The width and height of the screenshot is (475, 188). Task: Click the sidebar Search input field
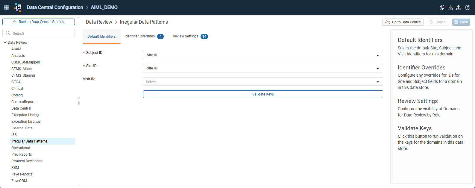pyautogui.click(x=39, y=33)
